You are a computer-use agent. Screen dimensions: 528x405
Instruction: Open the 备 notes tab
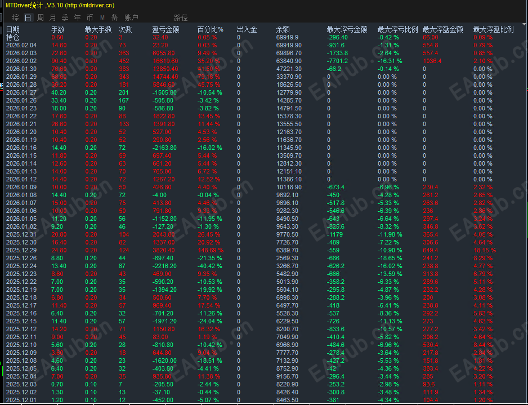click(114, 17)
